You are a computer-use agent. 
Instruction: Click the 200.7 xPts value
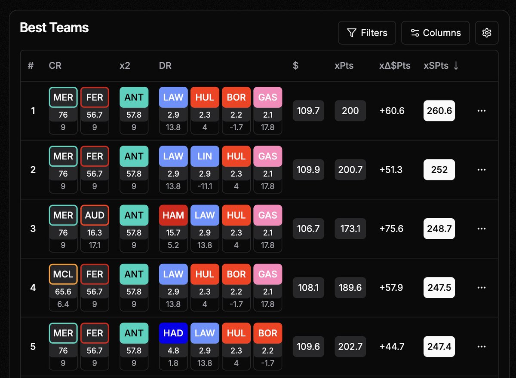(x=350, y=170)
